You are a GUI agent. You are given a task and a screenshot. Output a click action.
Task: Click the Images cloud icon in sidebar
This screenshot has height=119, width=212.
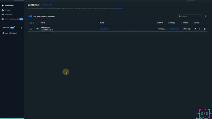point(3,10)
